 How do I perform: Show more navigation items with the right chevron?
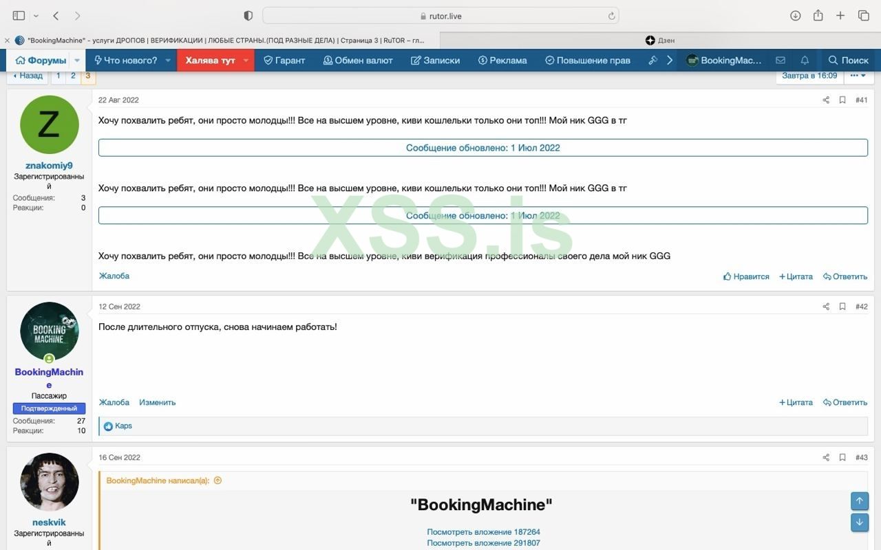coord(669,60)
